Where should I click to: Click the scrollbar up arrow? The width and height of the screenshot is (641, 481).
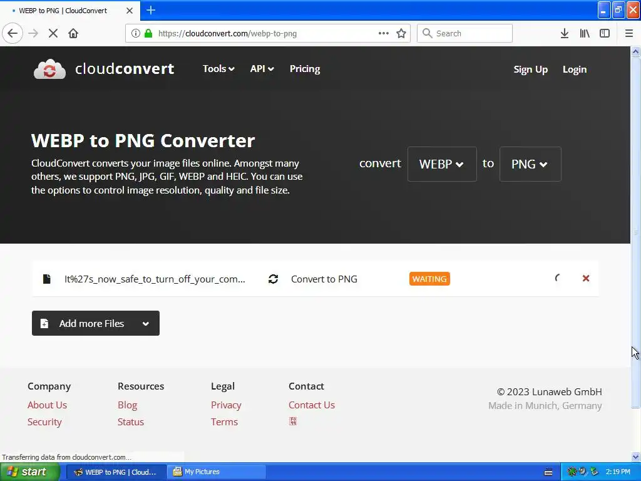(636, 51)
